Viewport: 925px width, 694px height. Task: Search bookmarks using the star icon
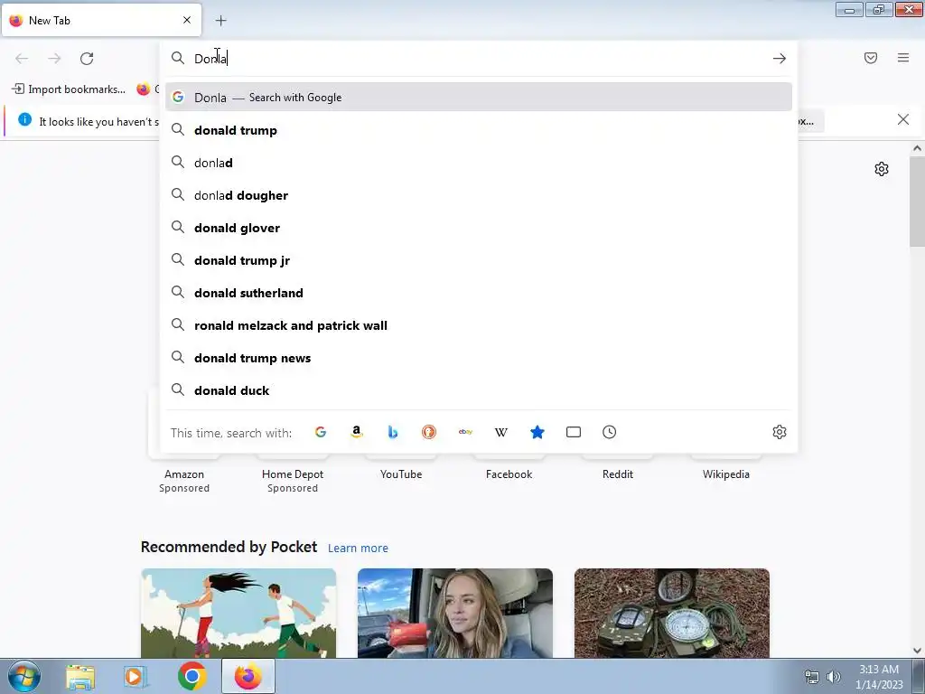(537, 432)
